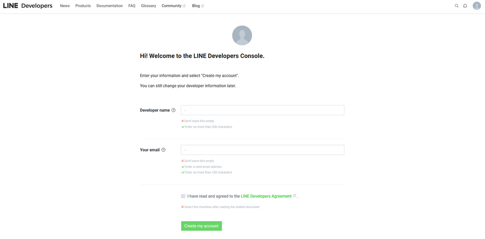The height and width of the screenshot is (239, 485).
Task: Open the Blog external link
Action: 198,6
